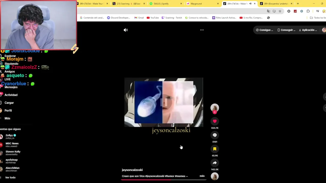Bookmark page with the star icon
This screenshot has height=183, width=326.
280,11
